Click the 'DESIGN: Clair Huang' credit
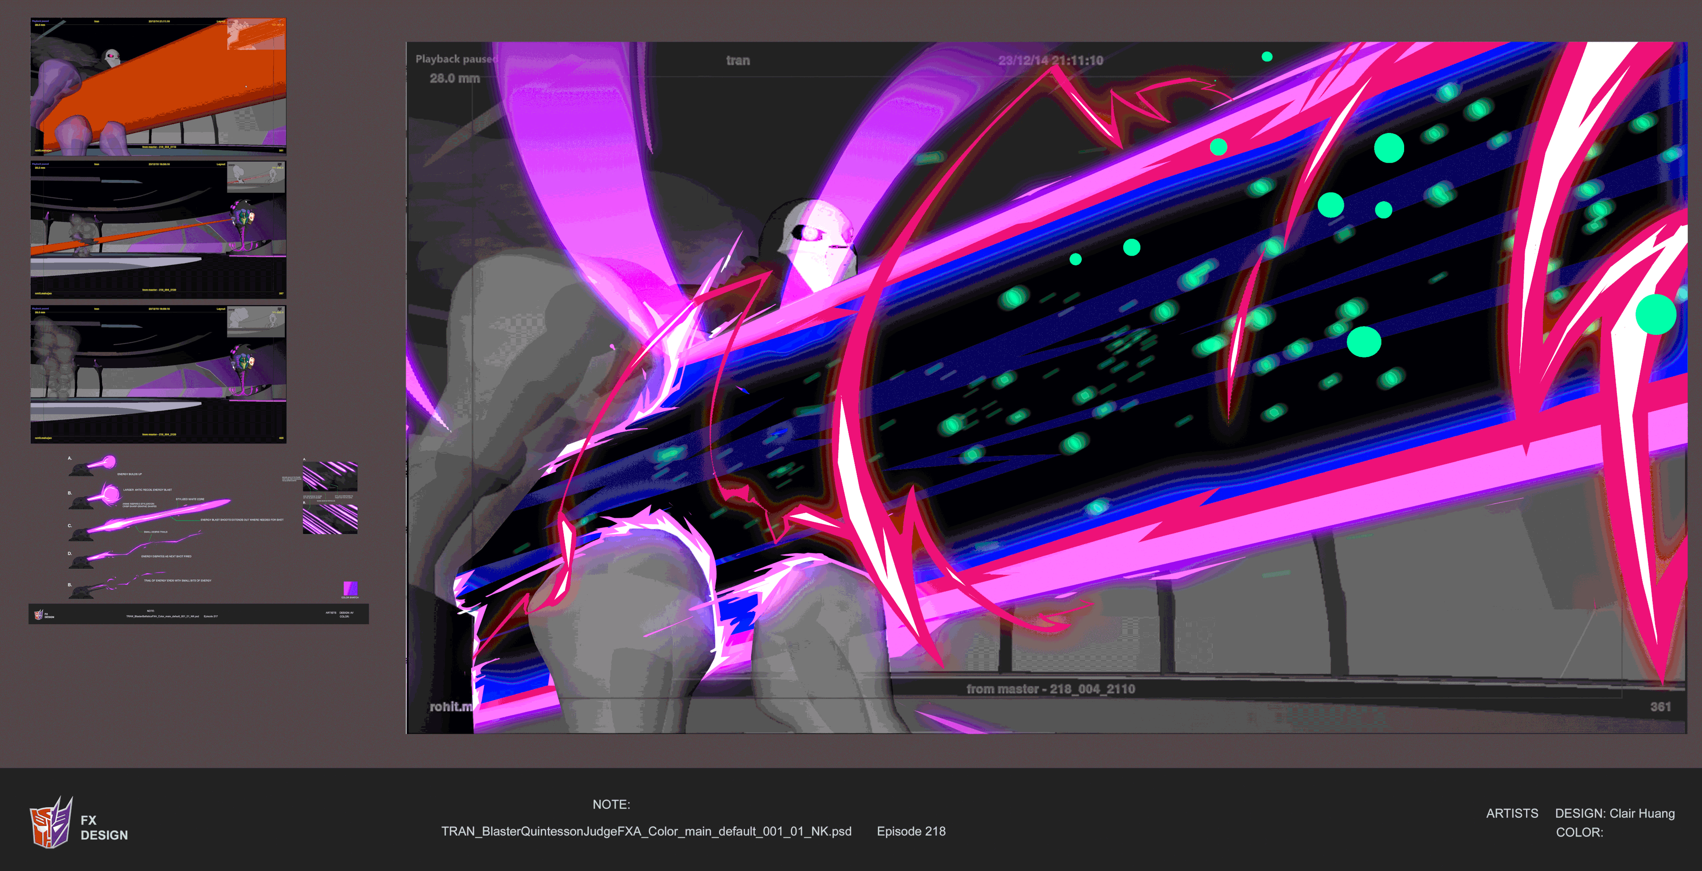This screenshot has height=871, width=1702. click(x=1615, y=813)
